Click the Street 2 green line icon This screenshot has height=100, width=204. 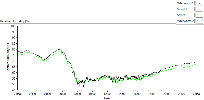[x=199, y=15]
